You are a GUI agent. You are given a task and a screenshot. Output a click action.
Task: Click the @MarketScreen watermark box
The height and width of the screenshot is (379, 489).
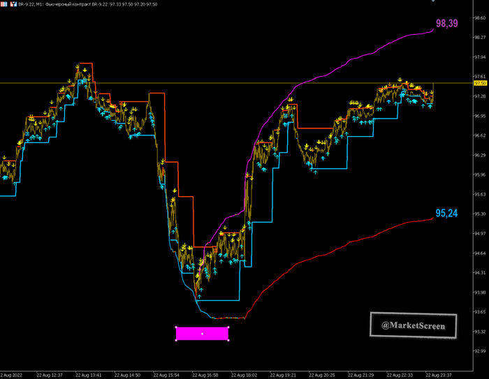(x=413, y=326)
